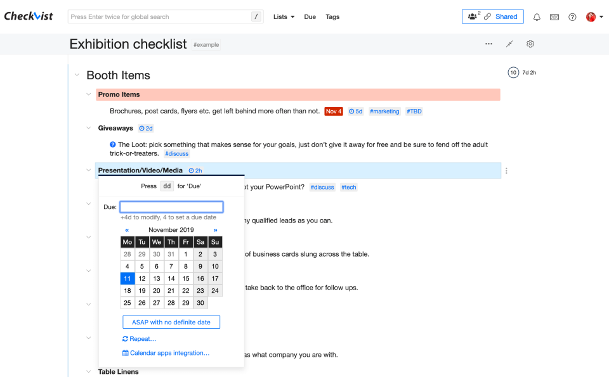This screenshot has width=609, height=377.
Task: Open keyboard shortcuts icon
Action: coord(554,17)
